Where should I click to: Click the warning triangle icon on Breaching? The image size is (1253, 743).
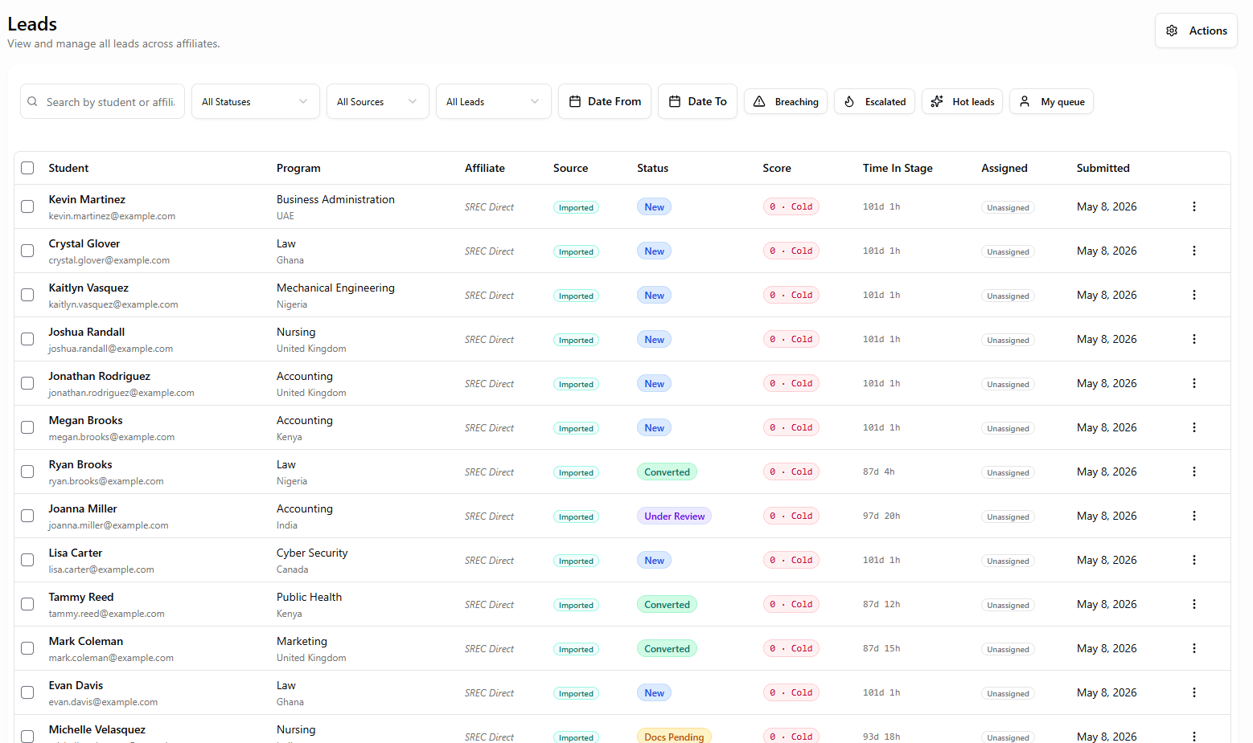pyautogui.click(x=759, y=101)
